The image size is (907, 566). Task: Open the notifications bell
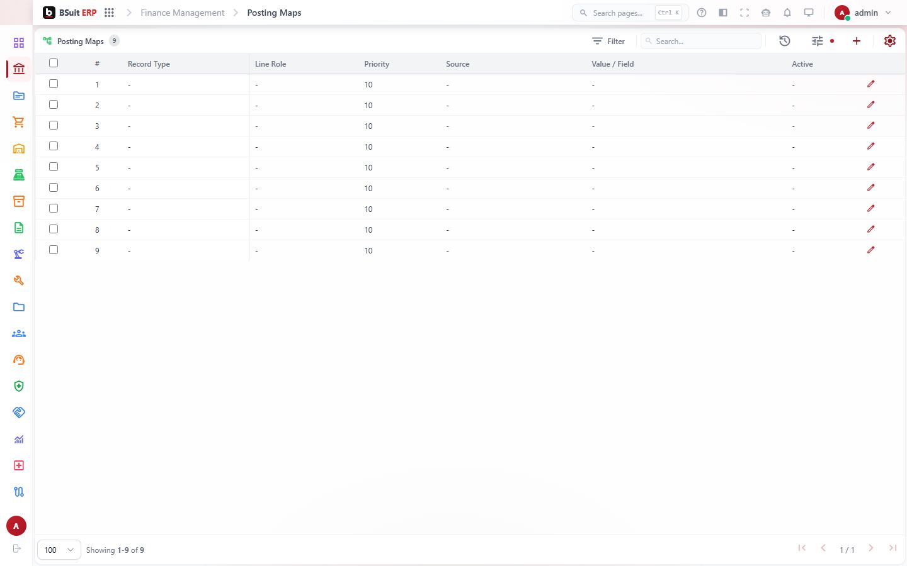(787, 13)
